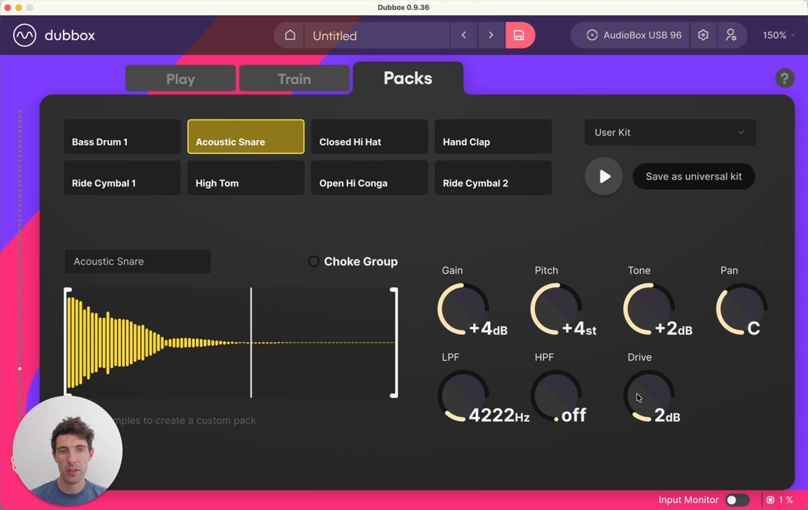
Task: Click the +4st Pitch value
Action: coord(579,329)
